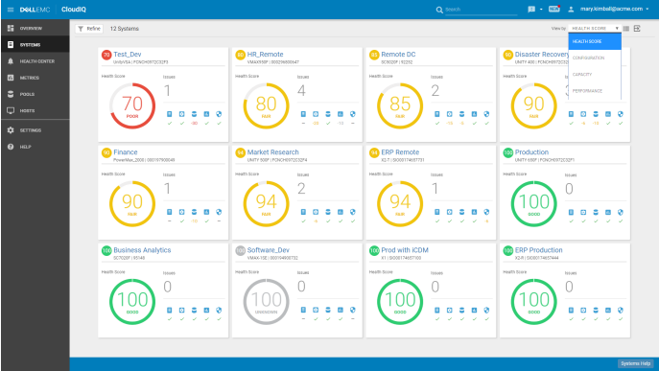Click the Market Research configuration category icon

(316, 212)
